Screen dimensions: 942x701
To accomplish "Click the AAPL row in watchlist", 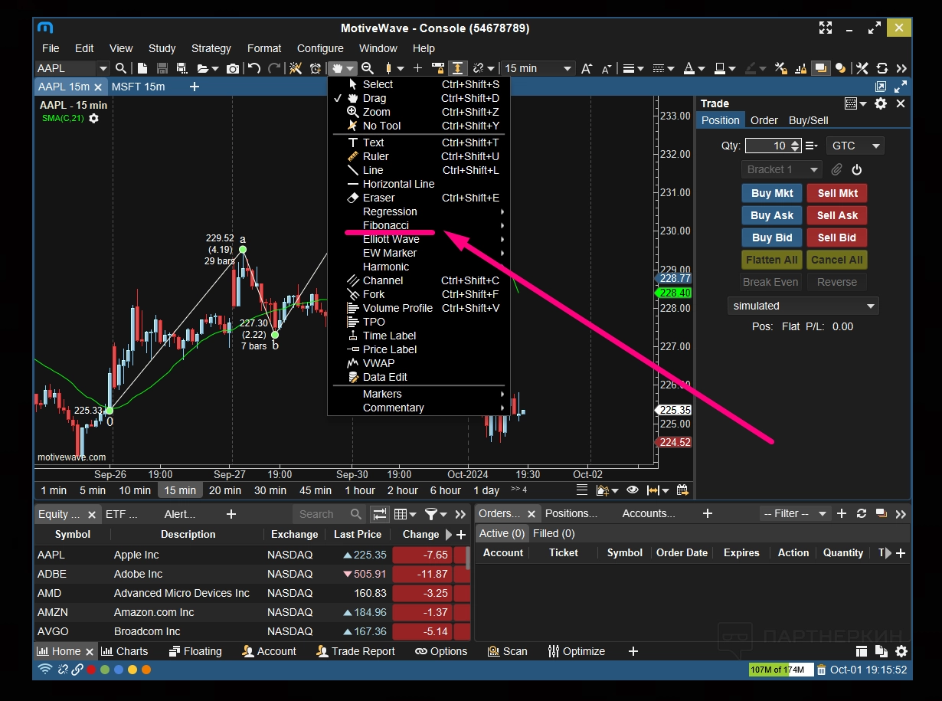I will 250,555.
